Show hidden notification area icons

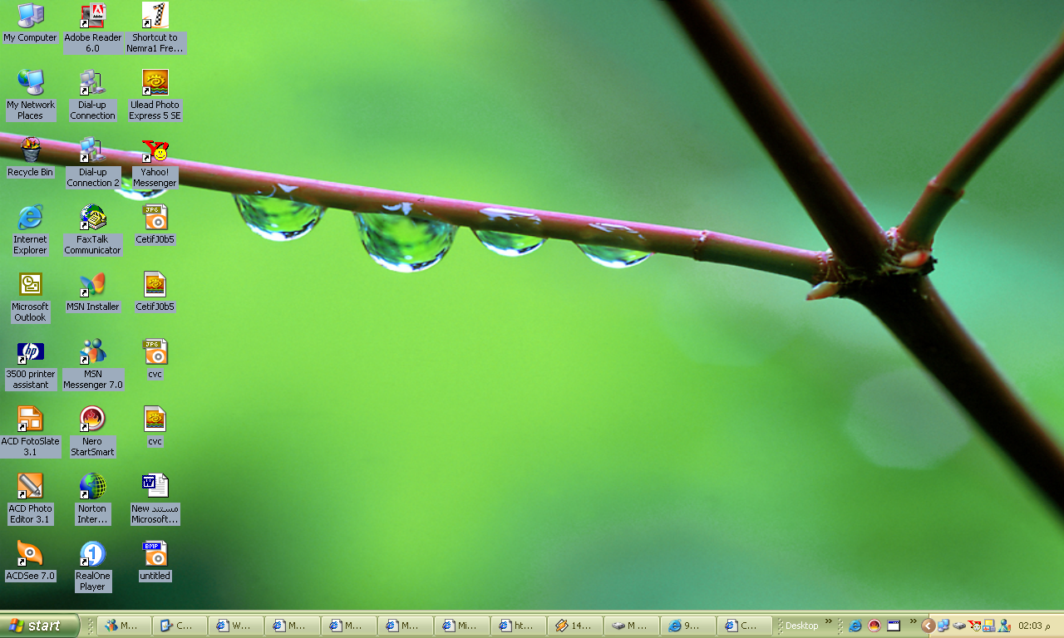pos(929,626)
